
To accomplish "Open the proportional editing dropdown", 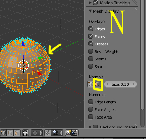I will (37, 133).
